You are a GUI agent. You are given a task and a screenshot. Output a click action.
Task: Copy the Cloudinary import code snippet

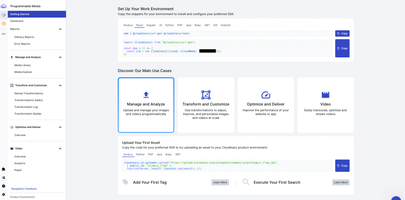point(342,48)
